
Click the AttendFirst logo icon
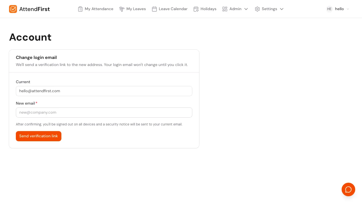(x=13, y=9)
